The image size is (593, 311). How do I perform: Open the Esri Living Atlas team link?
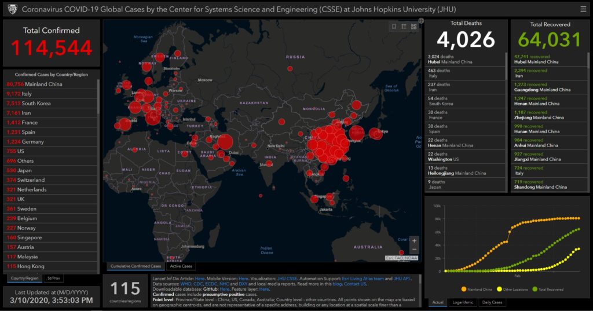click(x=363, y=279)
